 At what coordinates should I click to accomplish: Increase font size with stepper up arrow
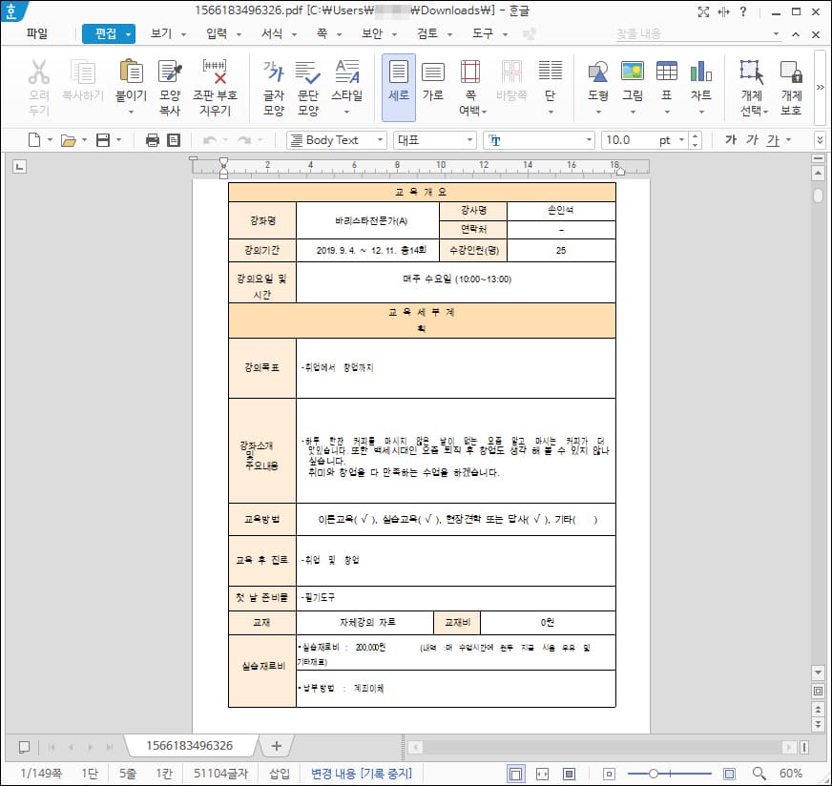click(696, 135)
